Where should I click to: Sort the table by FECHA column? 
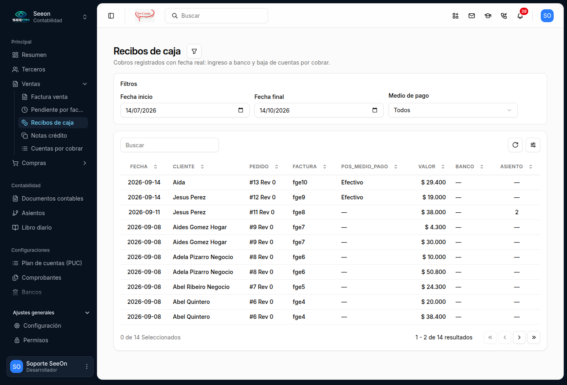pos(143,167)
